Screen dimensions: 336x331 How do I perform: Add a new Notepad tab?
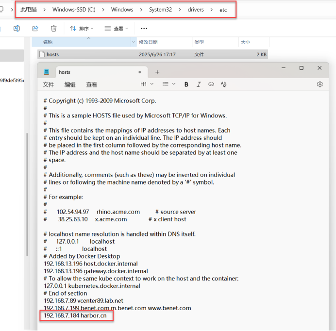157,72
